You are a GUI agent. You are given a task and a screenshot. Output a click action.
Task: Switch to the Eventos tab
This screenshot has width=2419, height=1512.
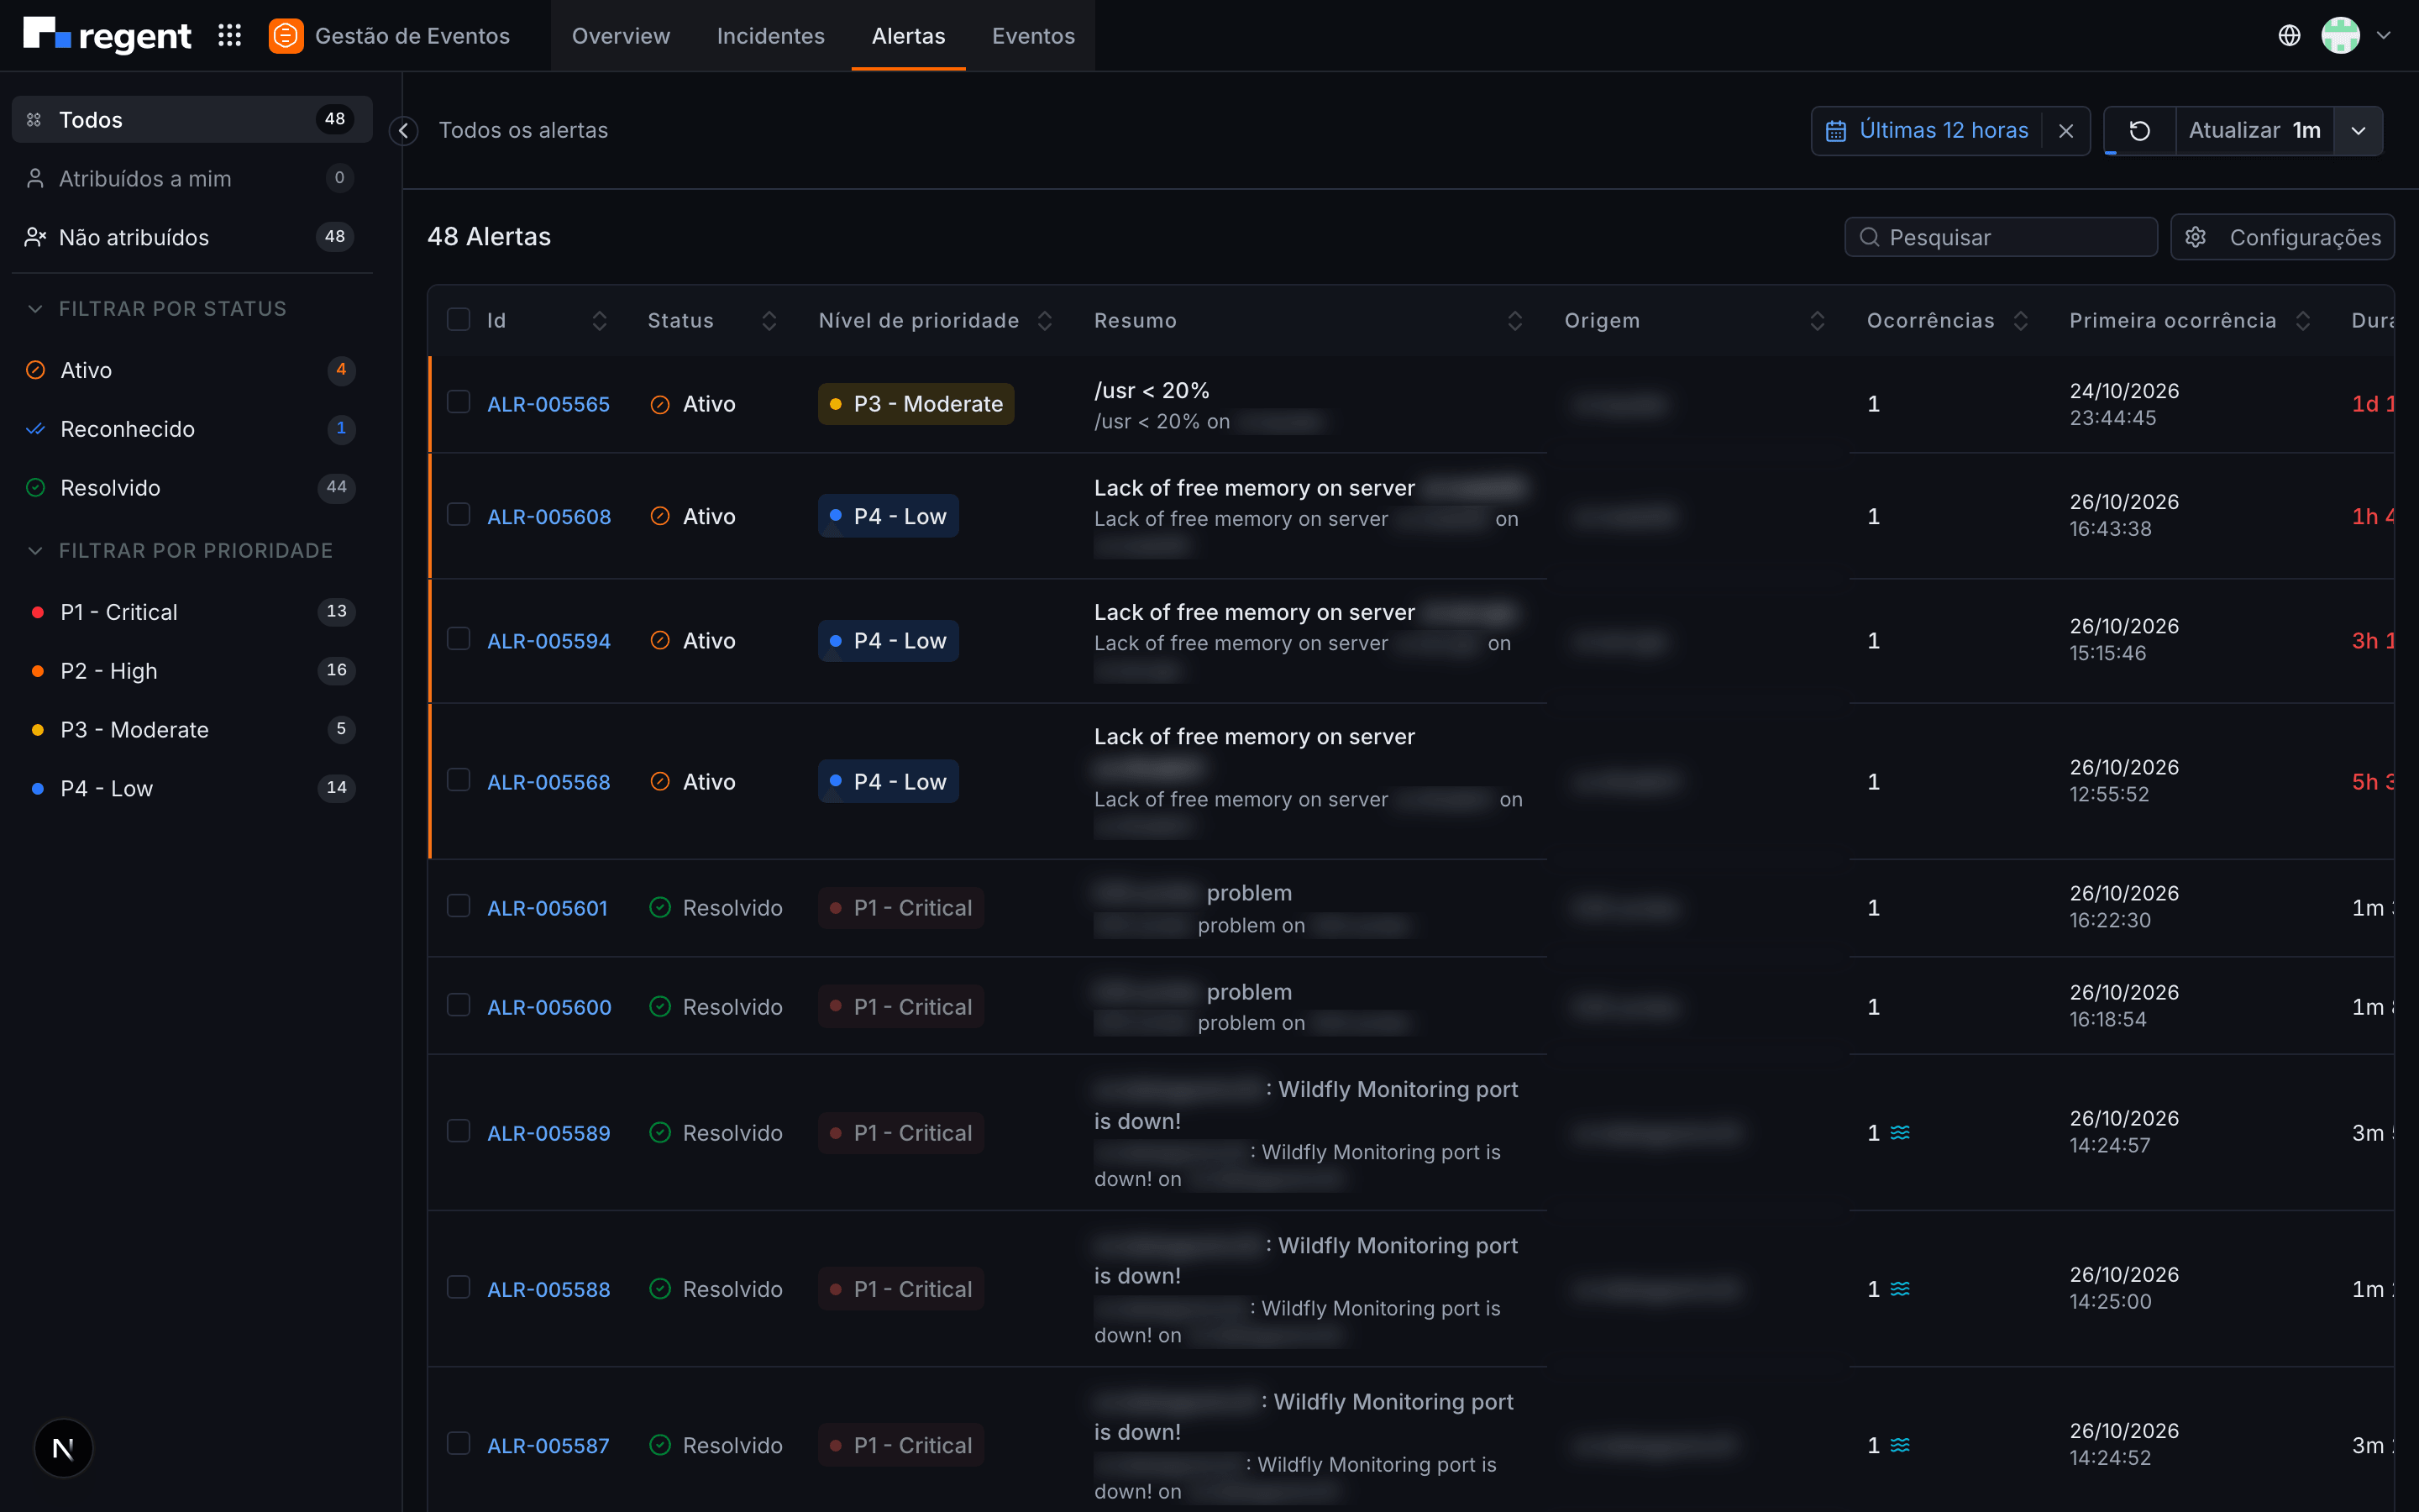[x=1034, y=36]
